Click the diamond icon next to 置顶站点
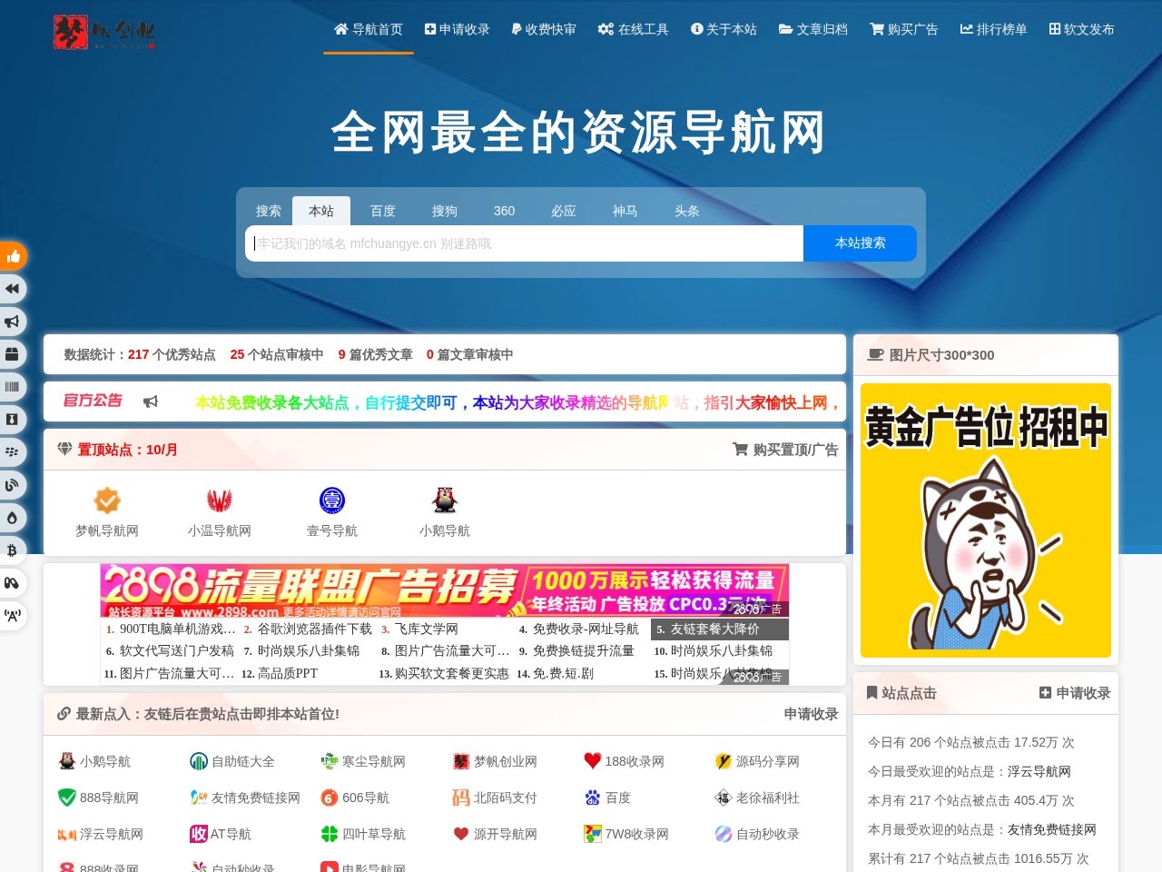Image resolution: width=1162 pixels, height=872 pixels. point(64,449)
